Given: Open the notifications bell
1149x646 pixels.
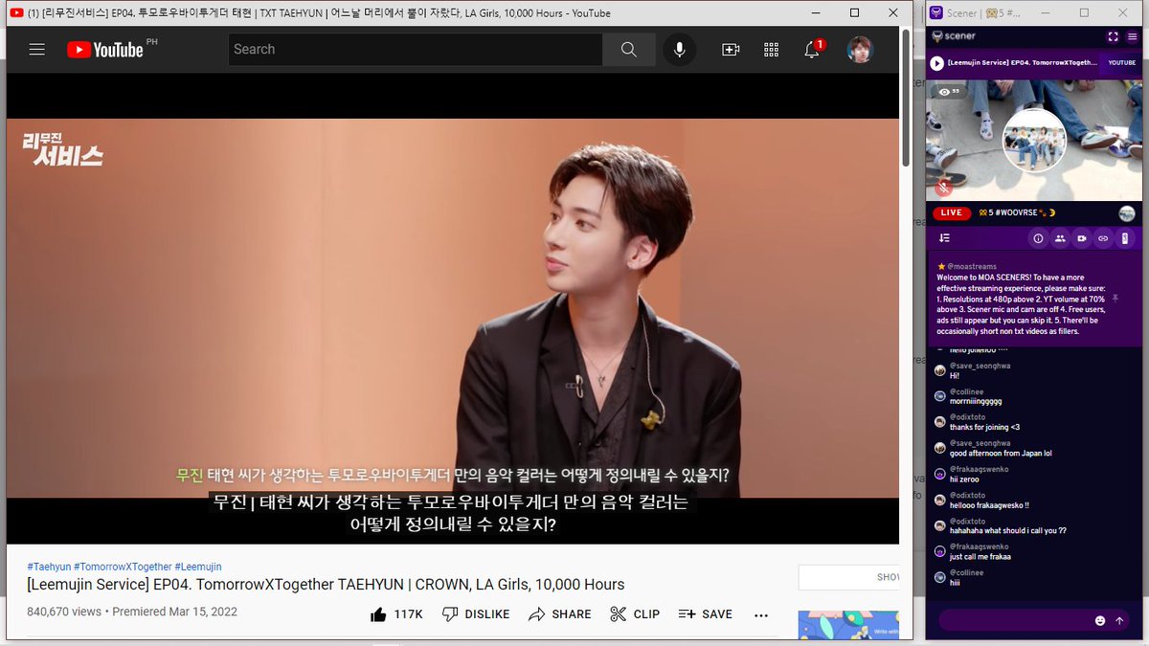Looking at the screenshot, I should coord(812,50).
